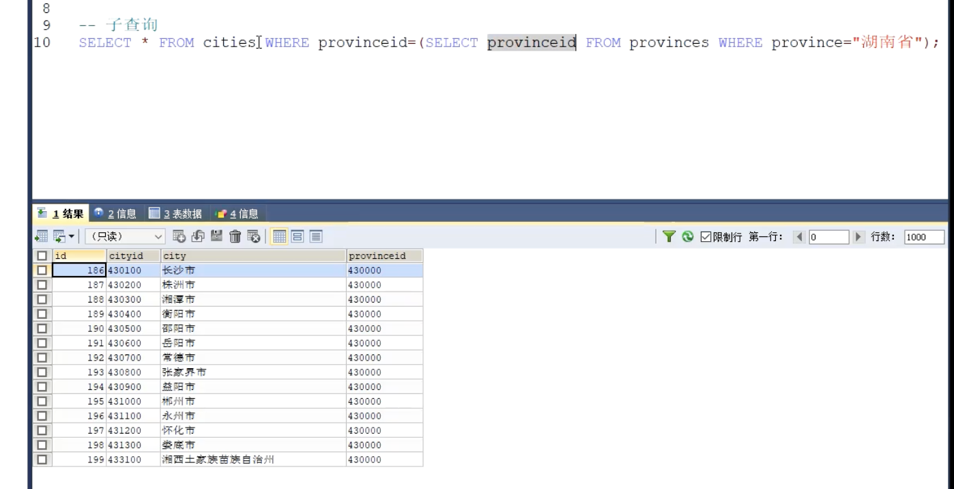This screenshot has height=489, width=954.
Task: Select the id cell 192
Action: (x=78, y=358)
